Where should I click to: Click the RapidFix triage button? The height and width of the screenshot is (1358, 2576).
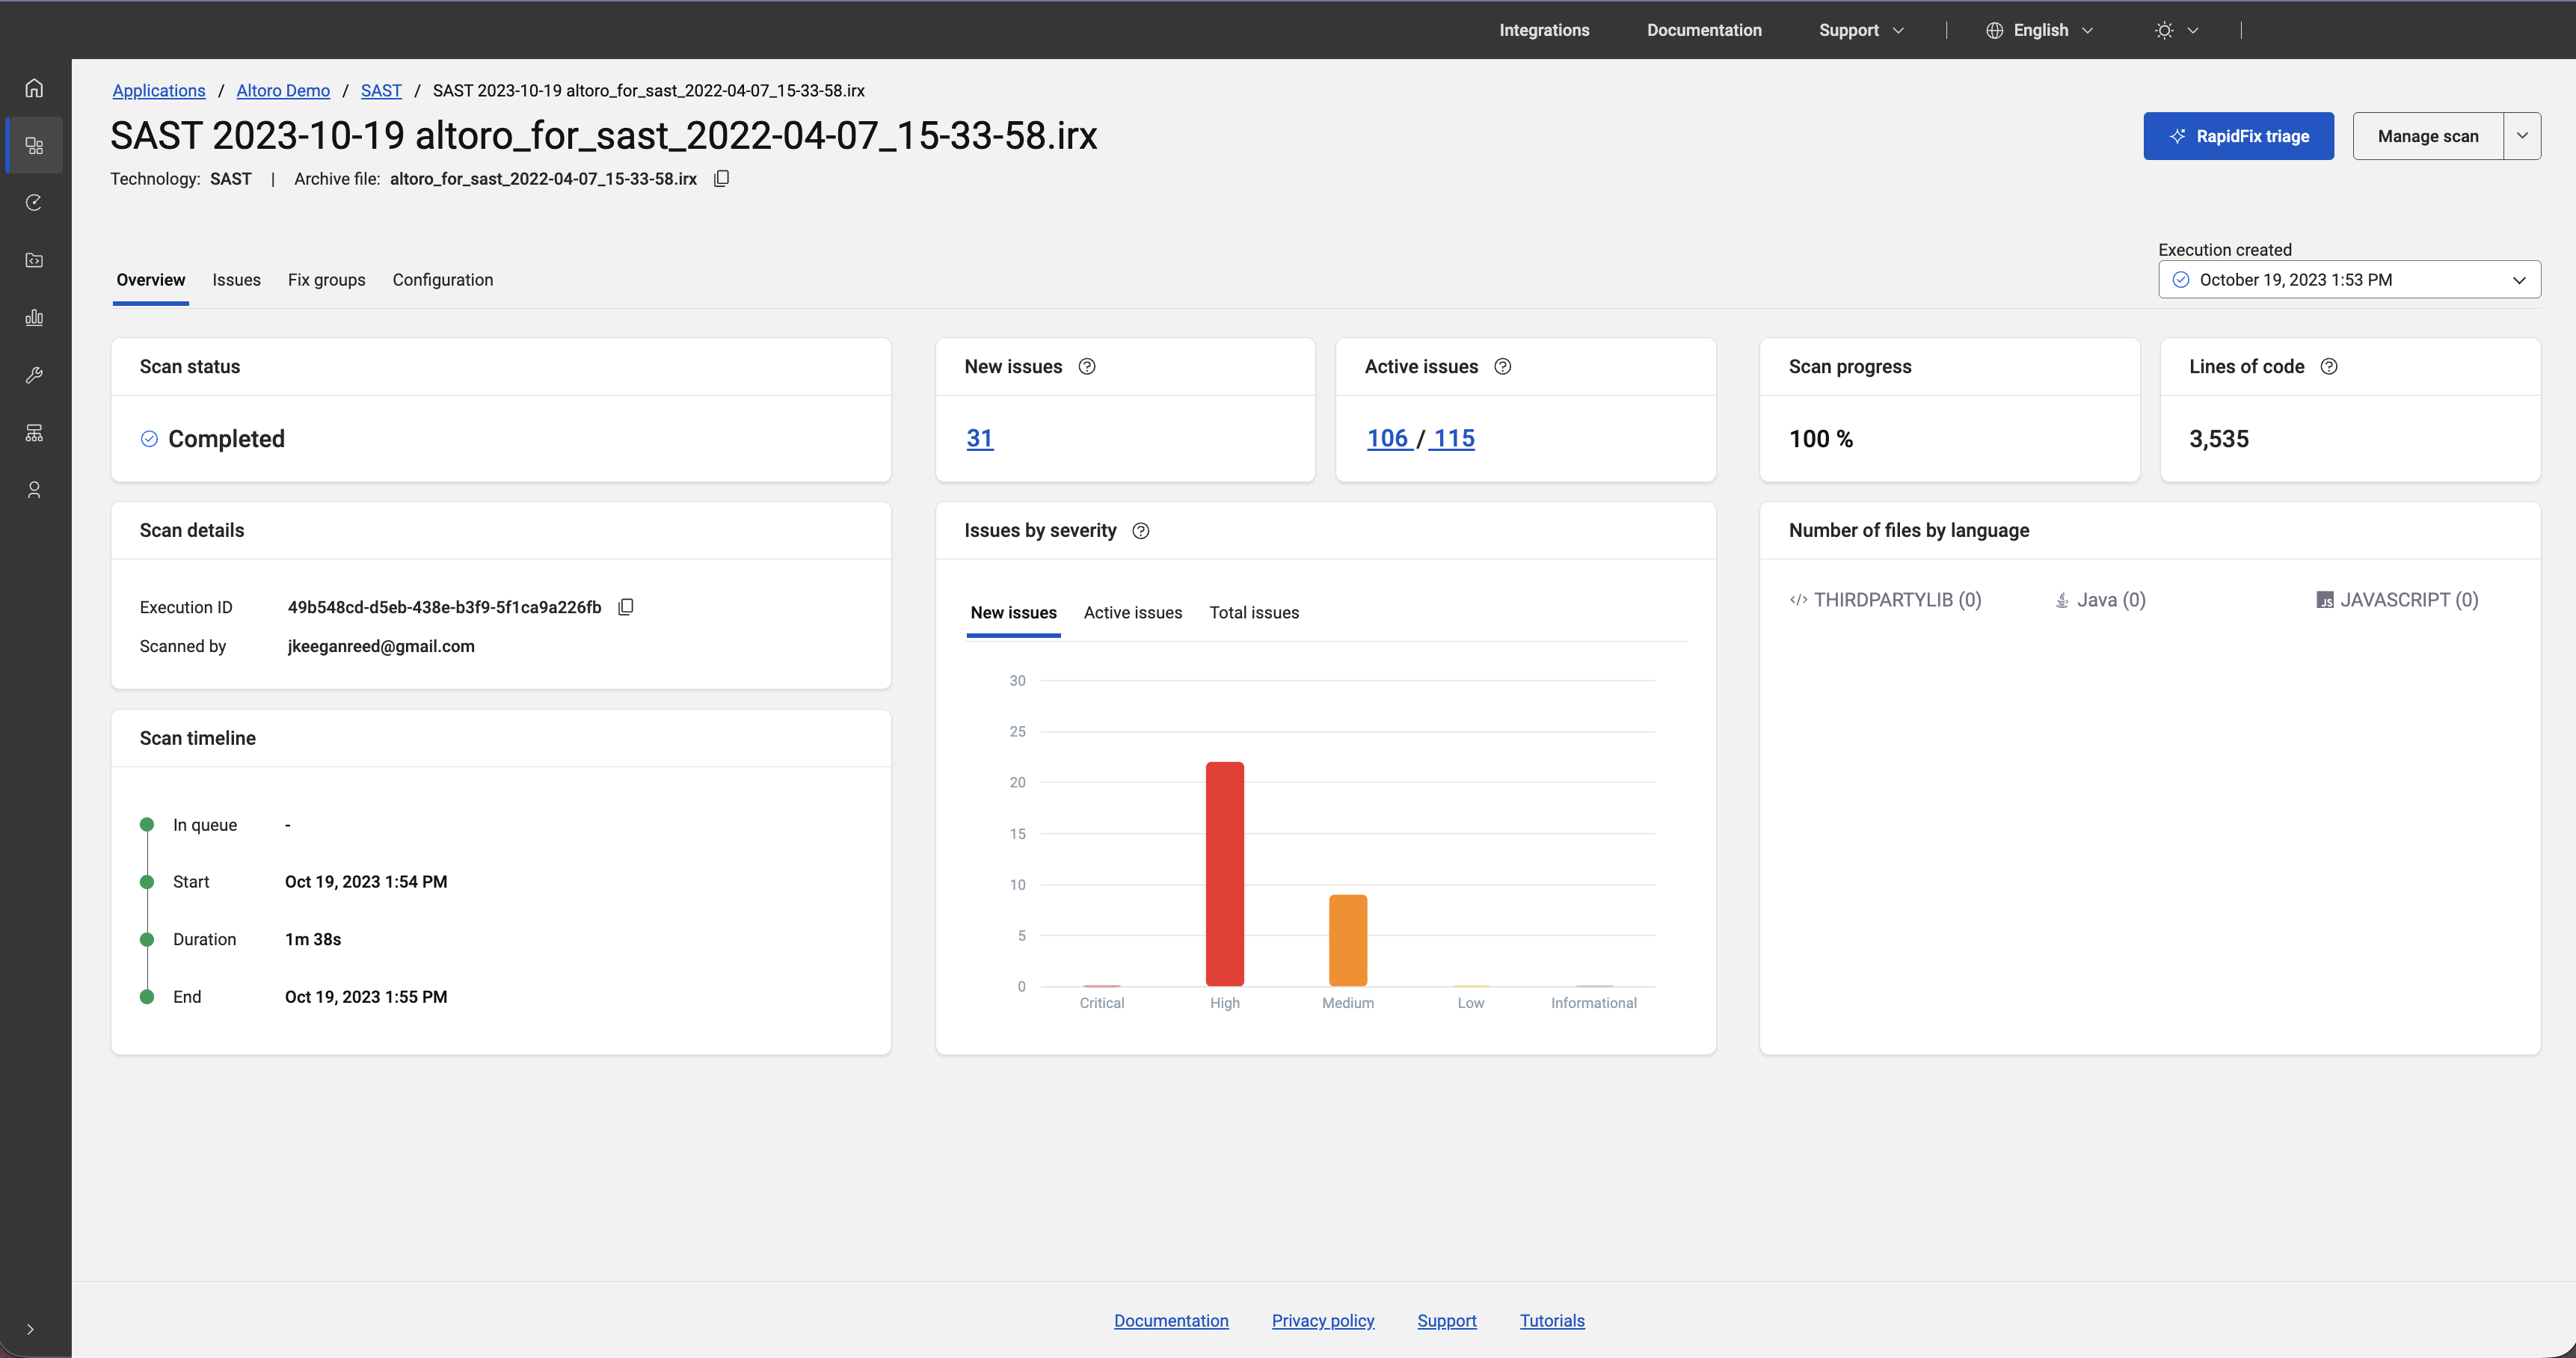click(2238, 136)
